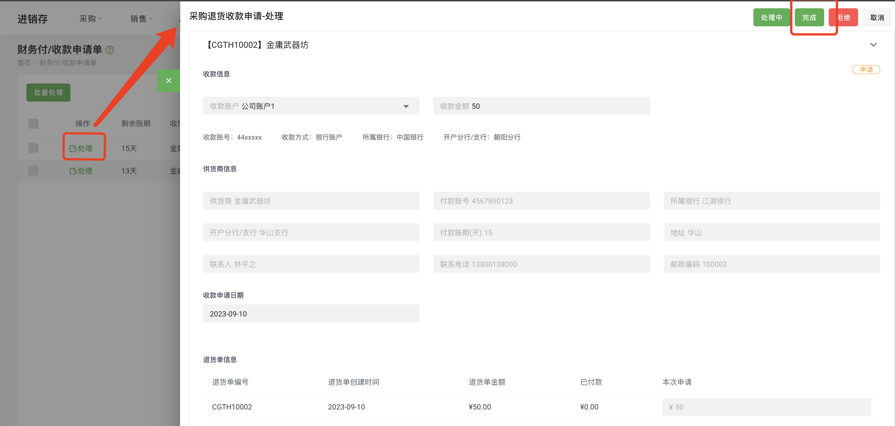This screenshot has height=426, width=895.
Task: Check the checkbox on the 13天 row
Action: click(33, 170)
